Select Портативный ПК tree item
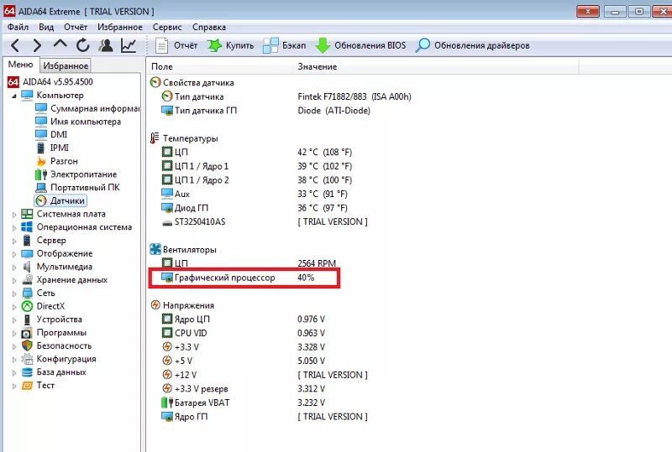This screenshot has height=452, width=672. tap(77, 188)
